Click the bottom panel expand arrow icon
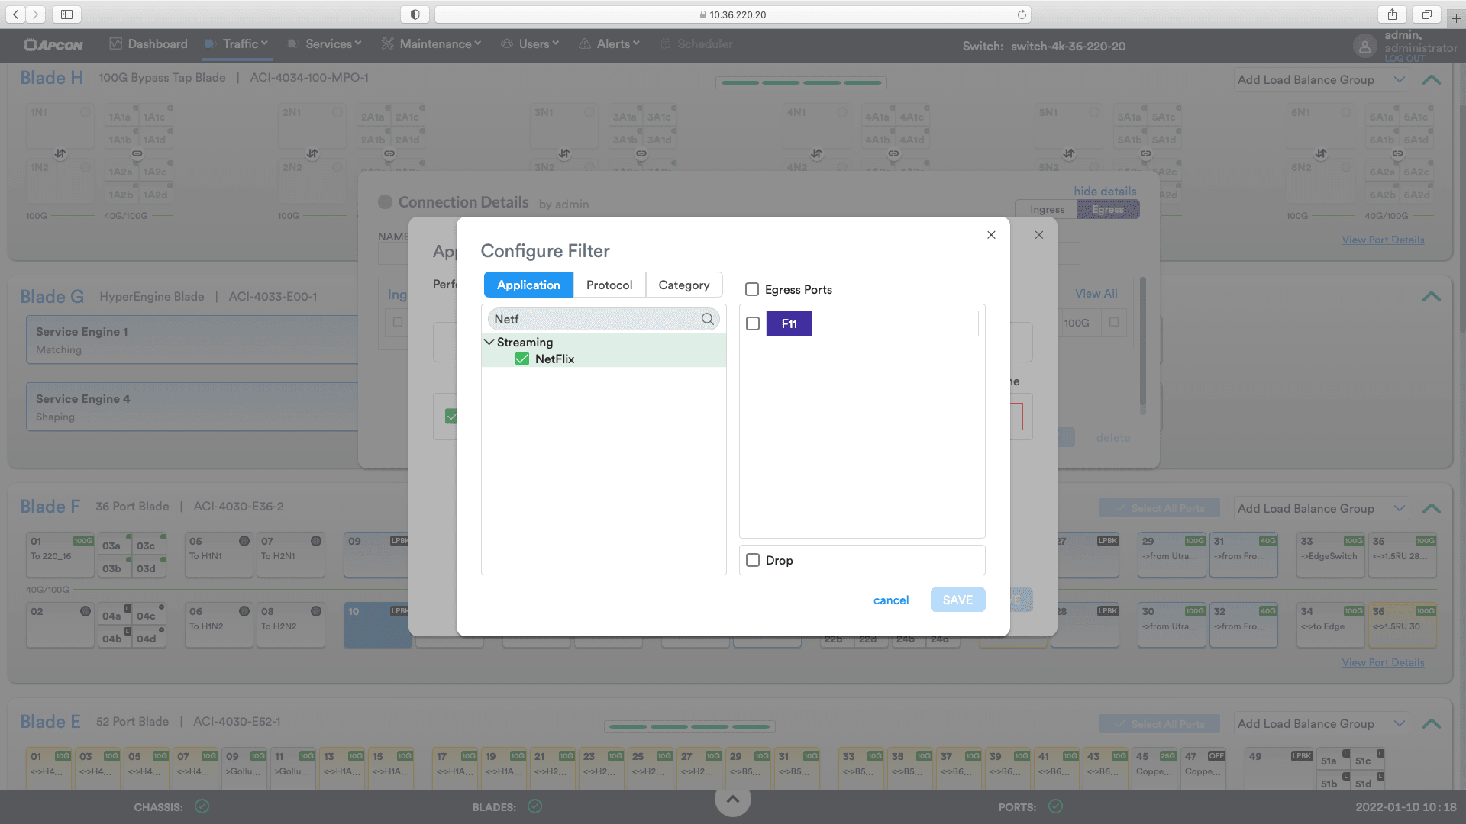 732,799
